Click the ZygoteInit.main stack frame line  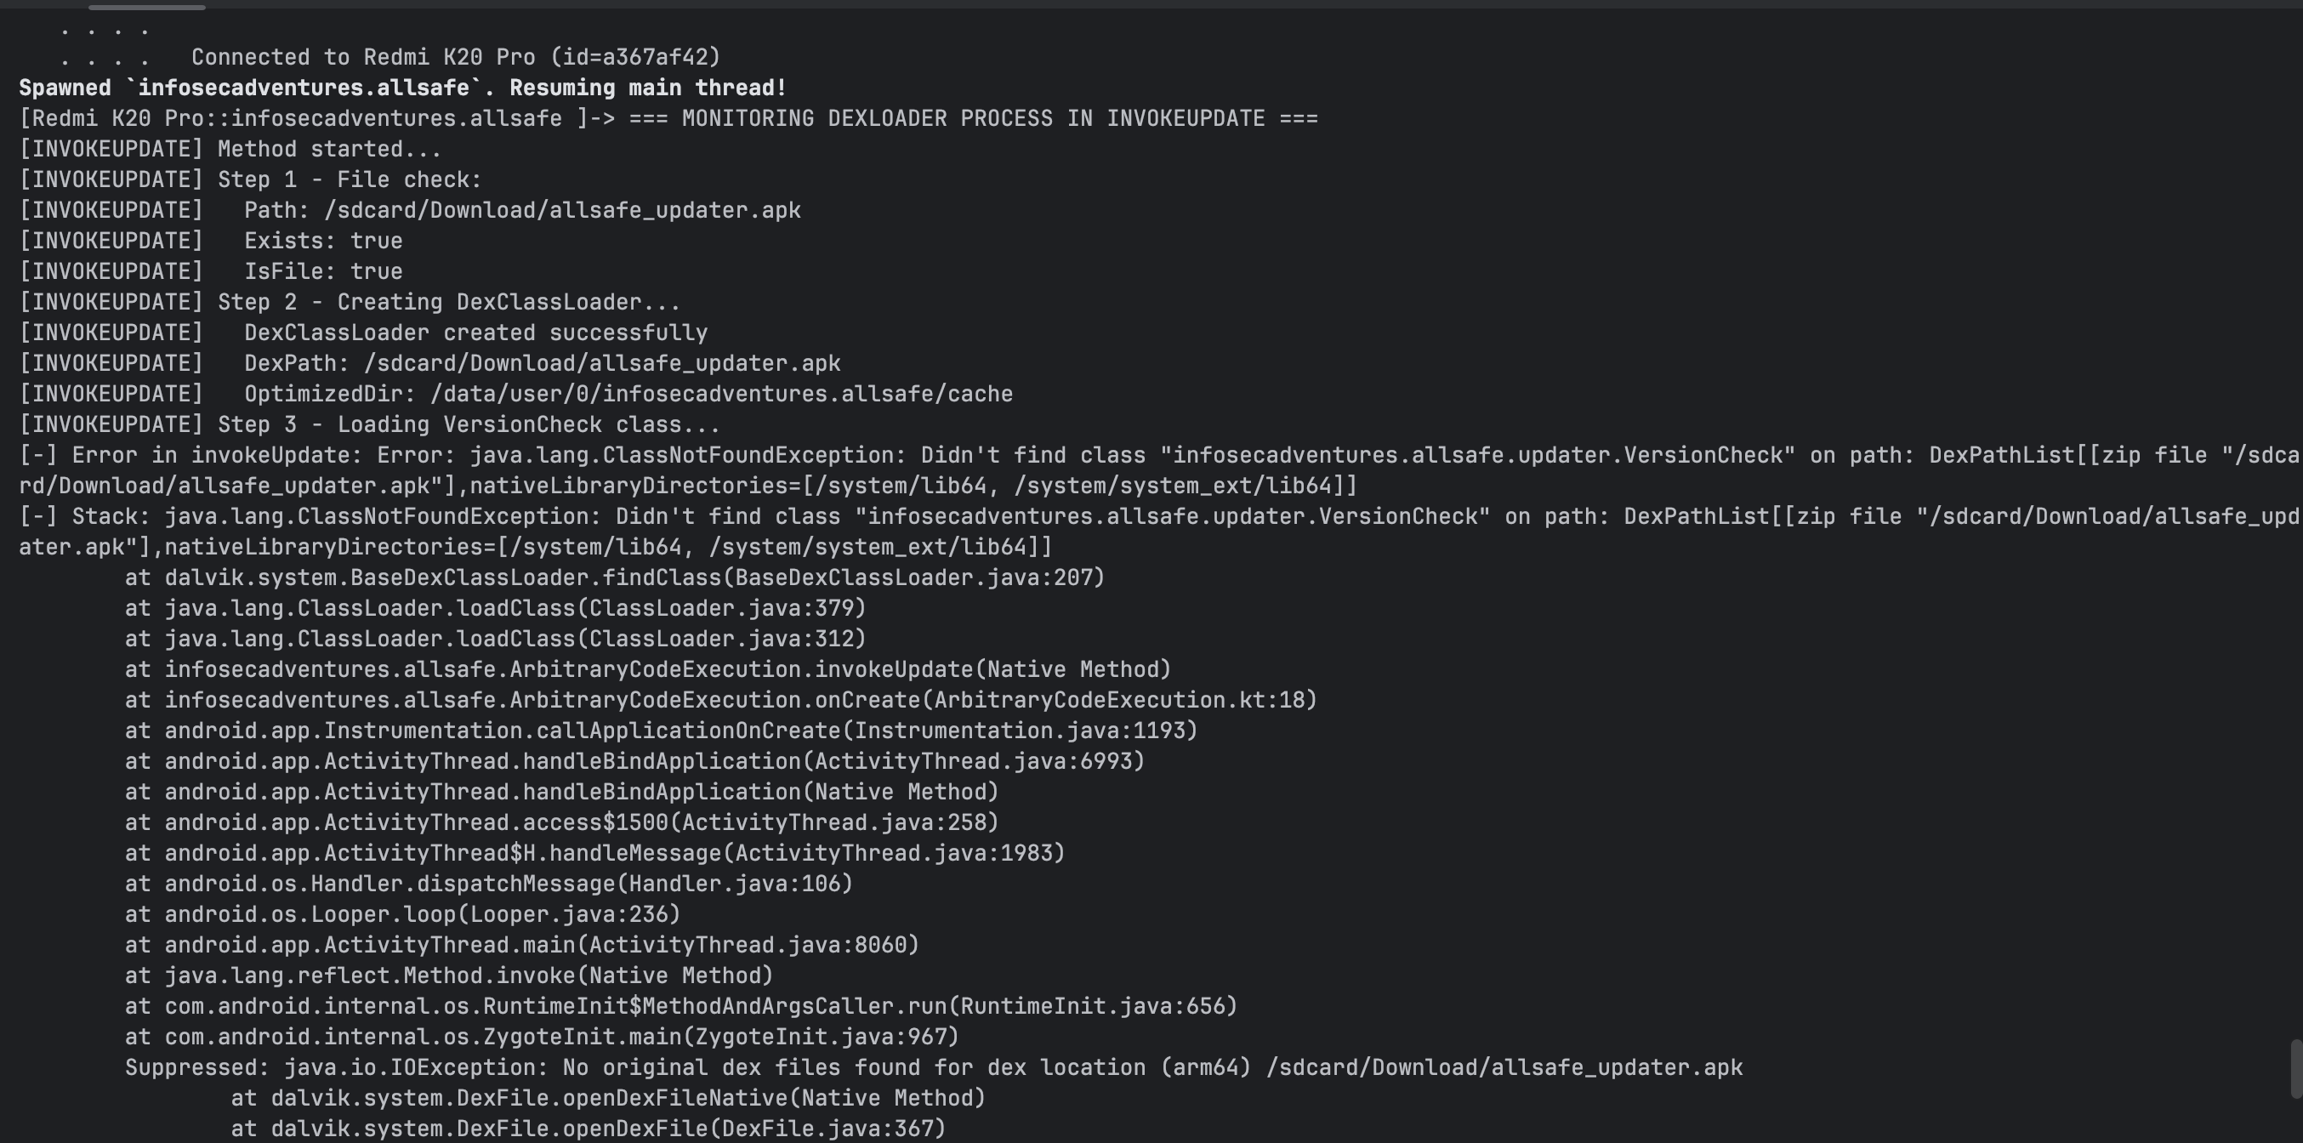pos(542,1037)
